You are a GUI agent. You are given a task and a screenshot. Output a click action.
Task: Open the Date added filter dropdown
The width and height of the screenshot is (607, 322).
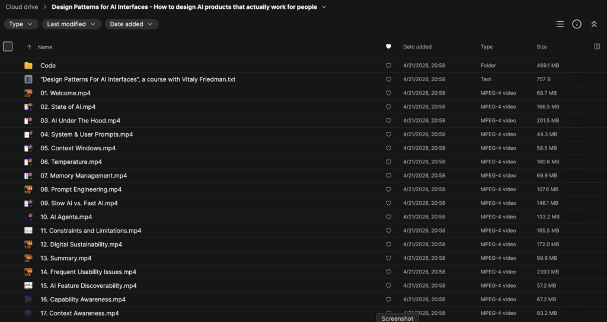pyautogui.click(x=132, y=24)
